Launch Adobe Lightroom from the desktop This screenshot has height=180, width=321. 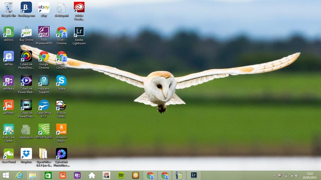(x=79, y=32)
